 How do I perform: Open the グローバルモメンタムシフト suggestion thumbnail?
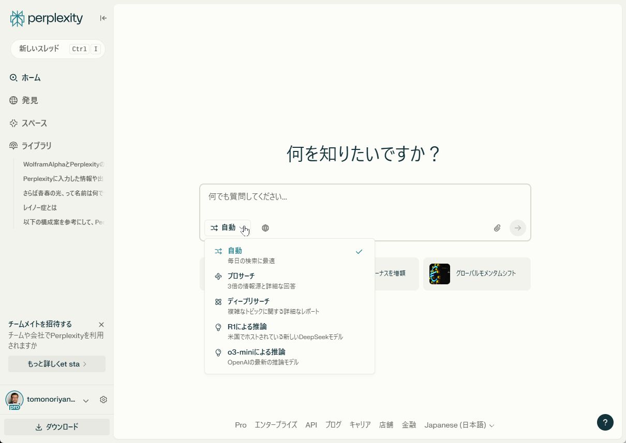[x=439, y=274]
